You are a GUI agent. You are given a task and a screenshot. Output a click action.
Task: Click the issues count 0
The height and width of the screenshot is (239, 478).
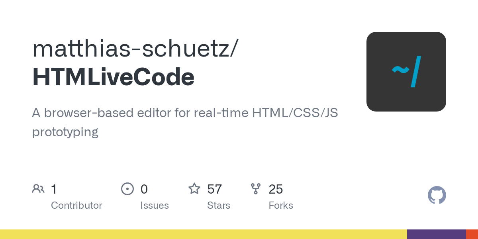tap(144, 189)
